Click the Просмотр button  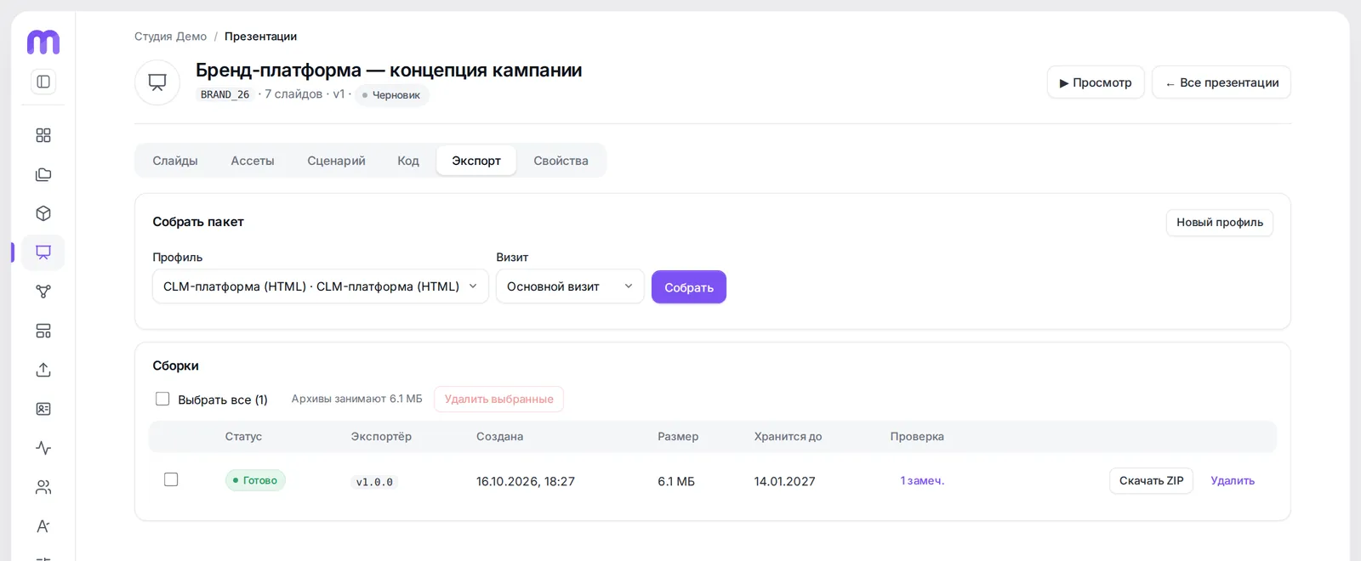click(1096, 82)
